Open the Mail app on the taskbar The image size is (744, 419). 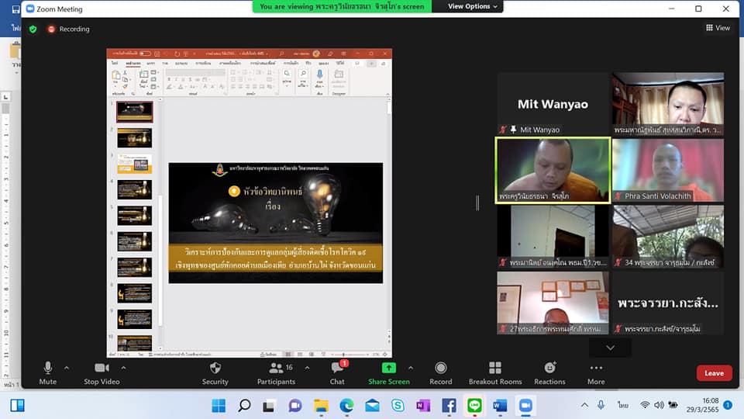[x=373, y=405]
